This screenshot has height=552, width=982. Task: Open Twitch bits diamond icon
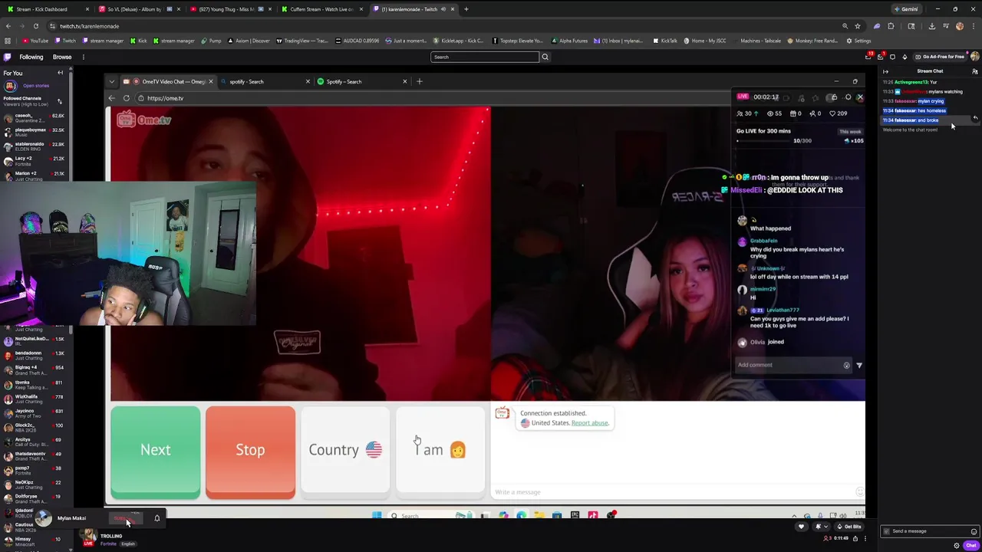(905, 57)
